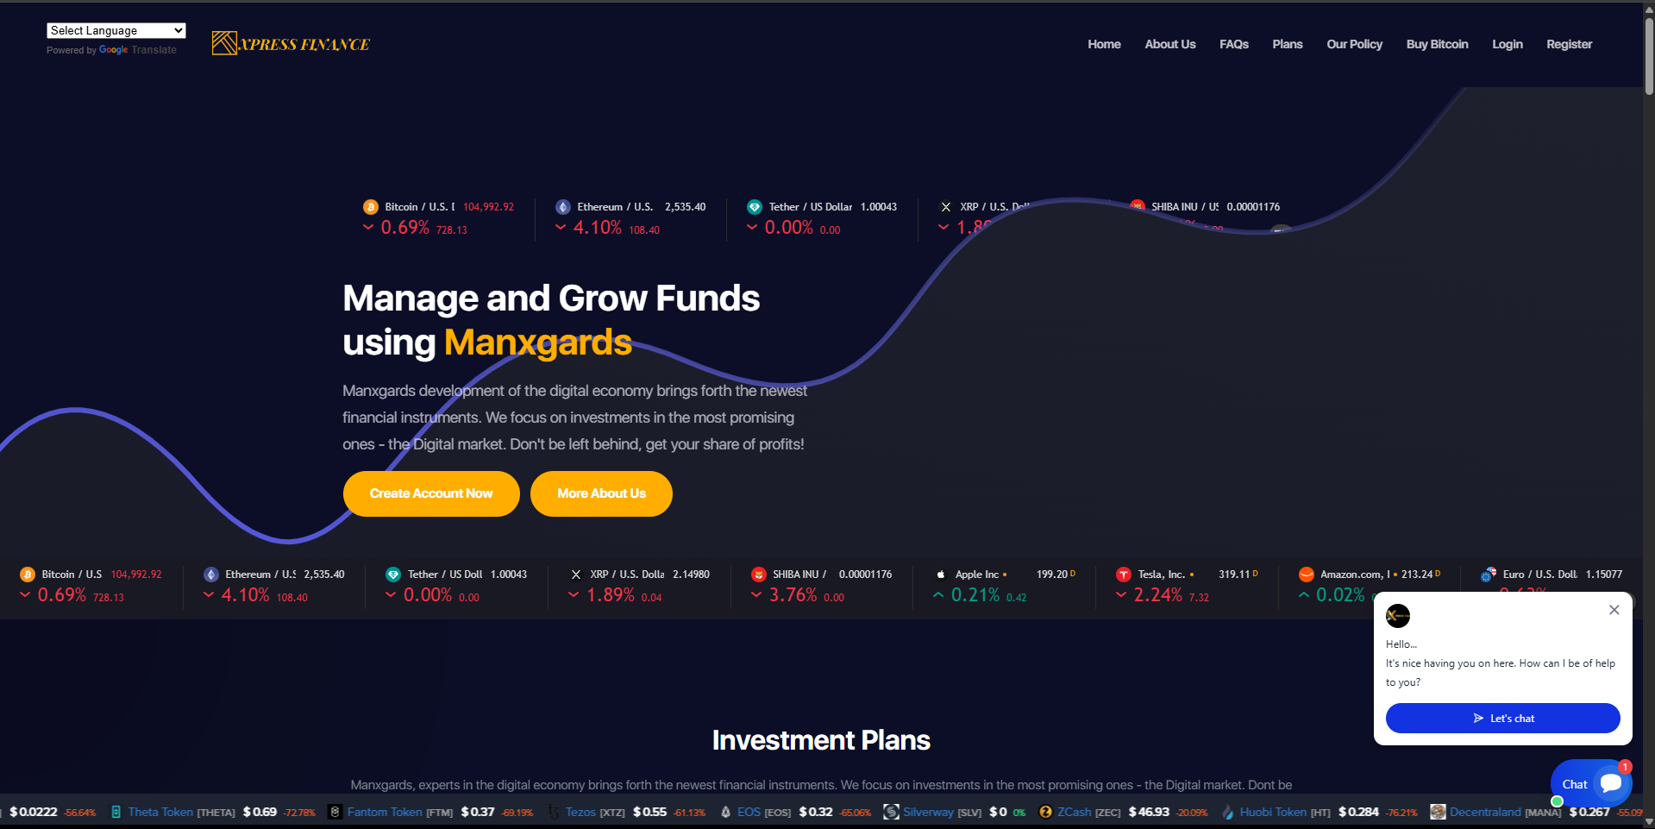The width and height of the screenshot is (1655, 829).
Task: Click the Silverway icon in the bottom strip
Action: pyautogui.click(x=891, y=812)
